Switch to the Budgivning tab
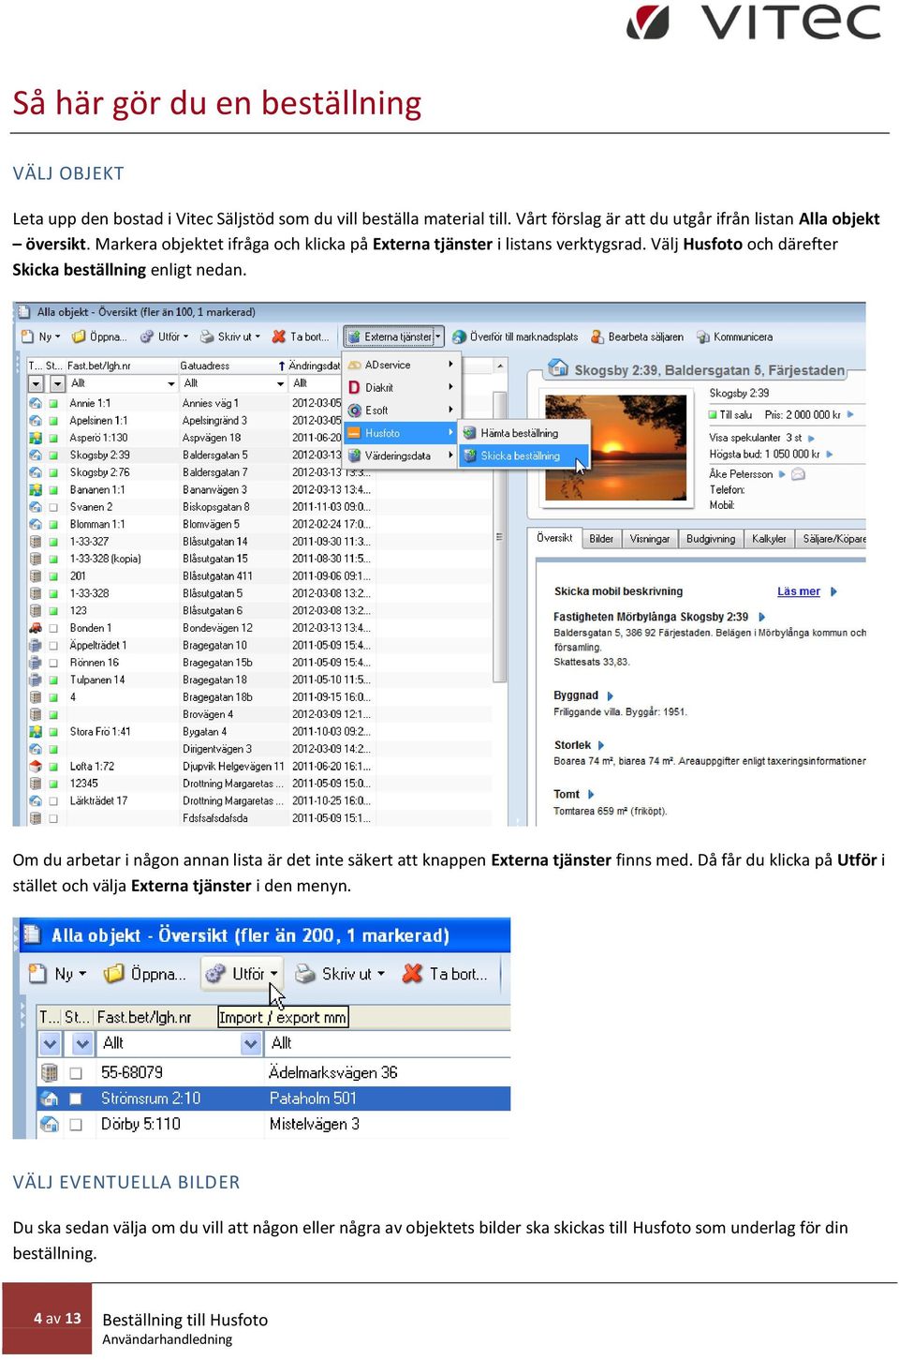The image size is (899, 1360). click(711, 539)
